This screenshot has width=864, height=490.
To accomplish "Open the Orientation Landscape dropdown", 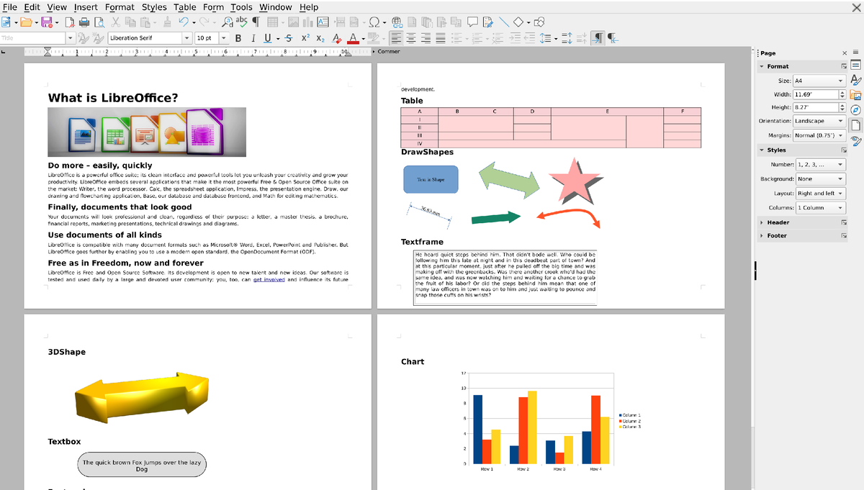I will click(x=819, y=121).
